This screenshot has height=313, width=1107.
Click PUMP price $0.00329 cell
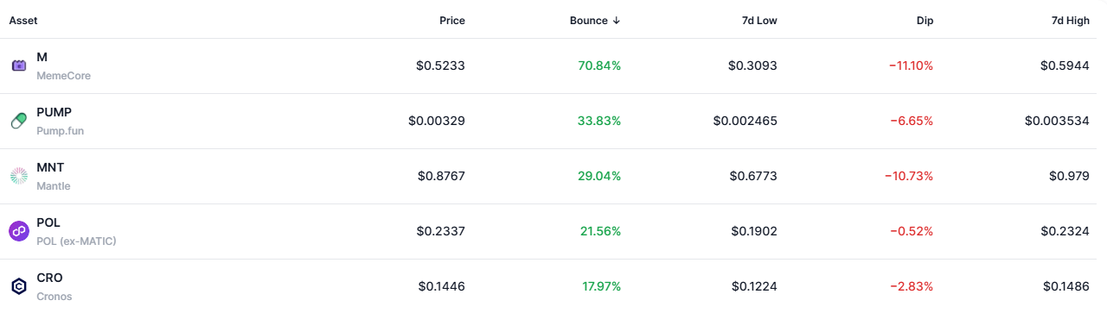tap(437, 121)
